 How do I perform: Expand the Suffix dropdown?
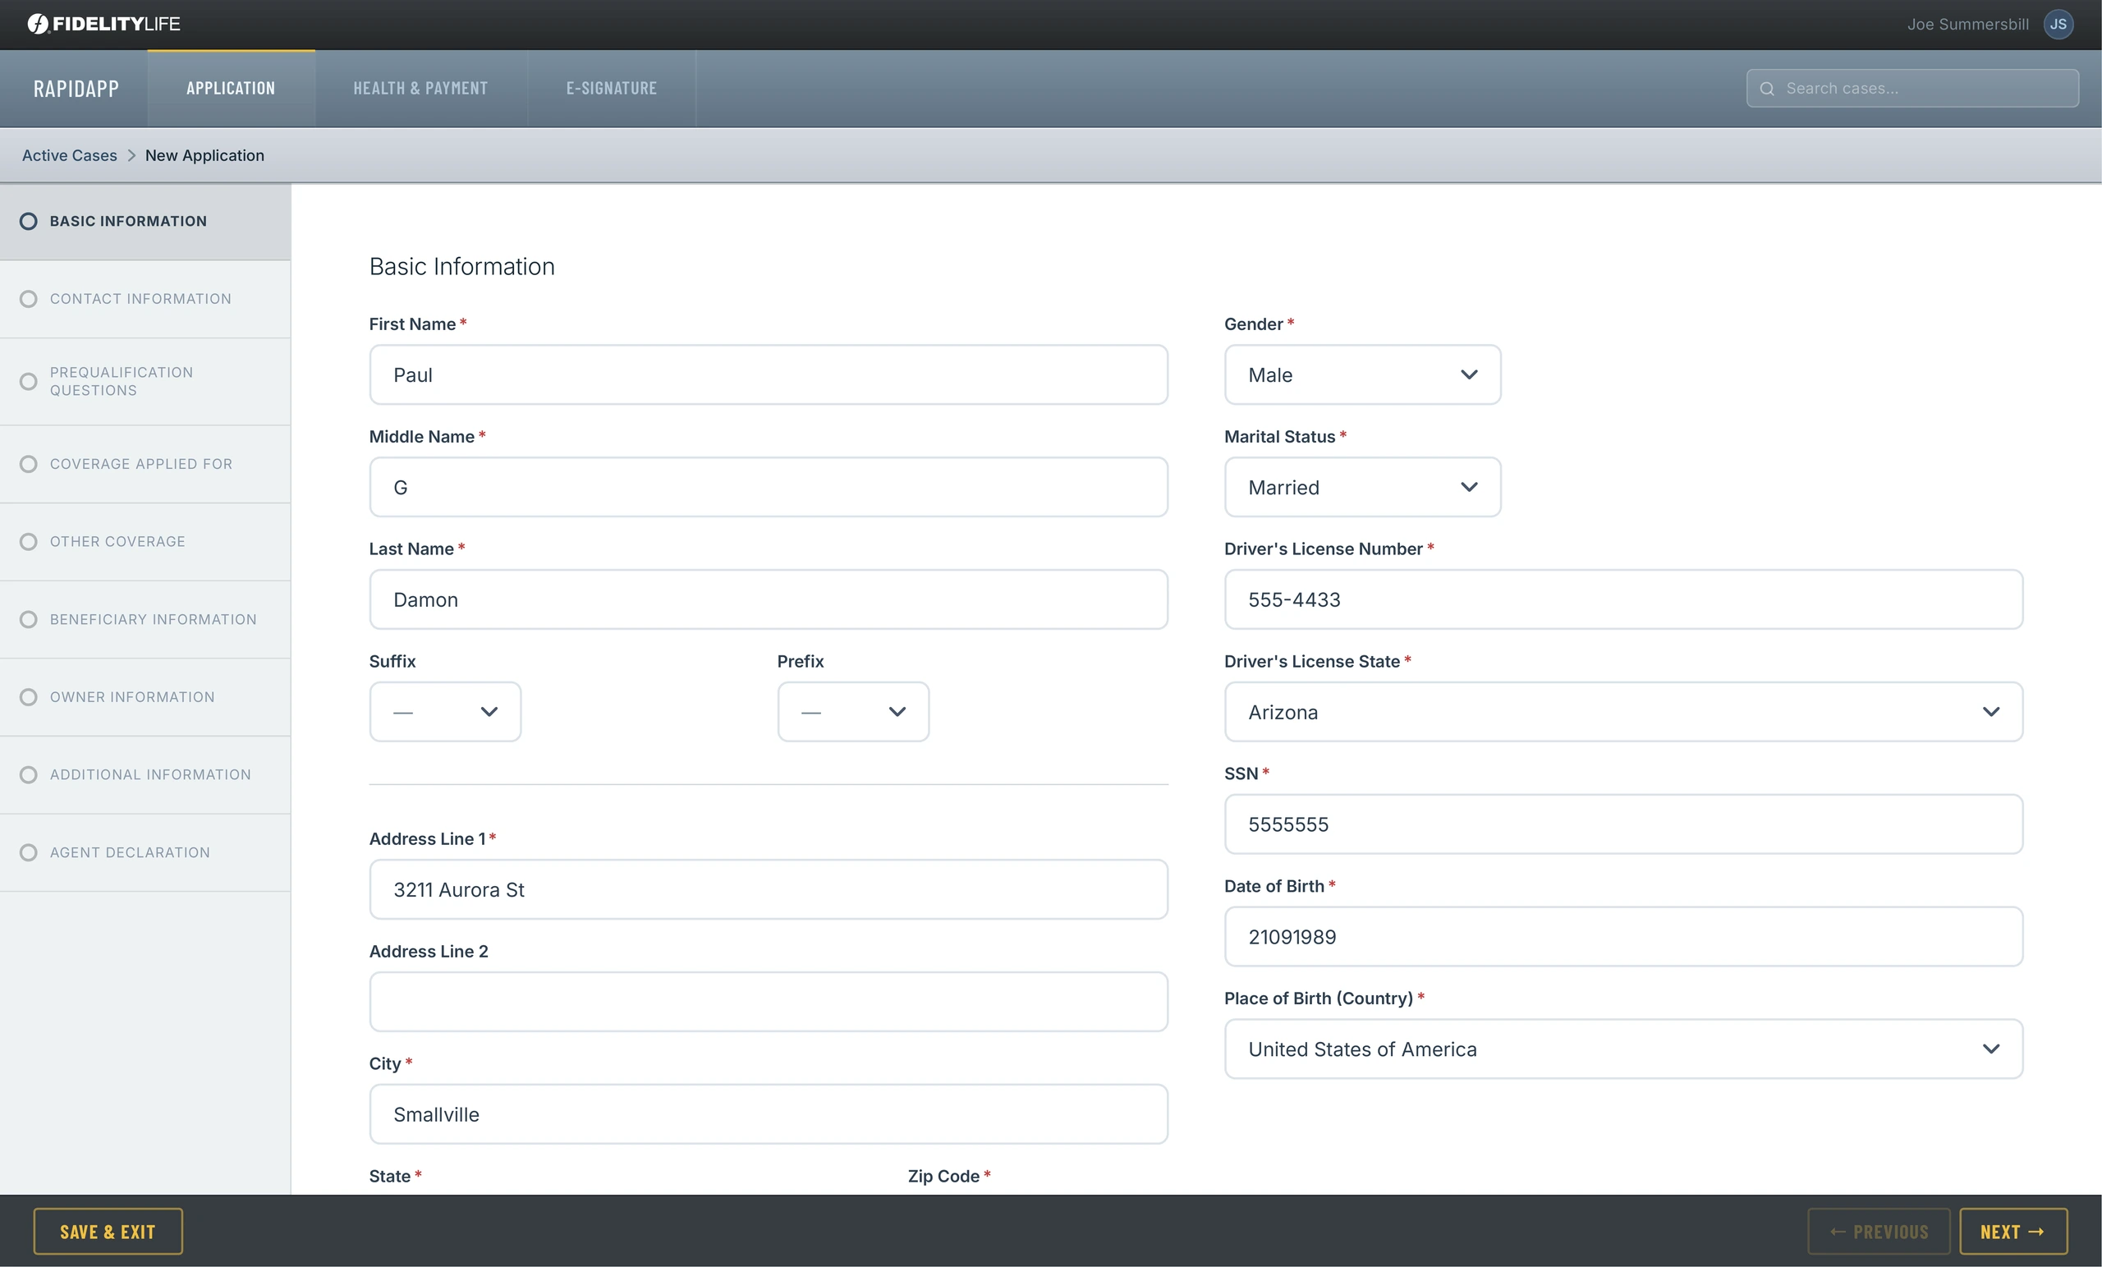445,712
